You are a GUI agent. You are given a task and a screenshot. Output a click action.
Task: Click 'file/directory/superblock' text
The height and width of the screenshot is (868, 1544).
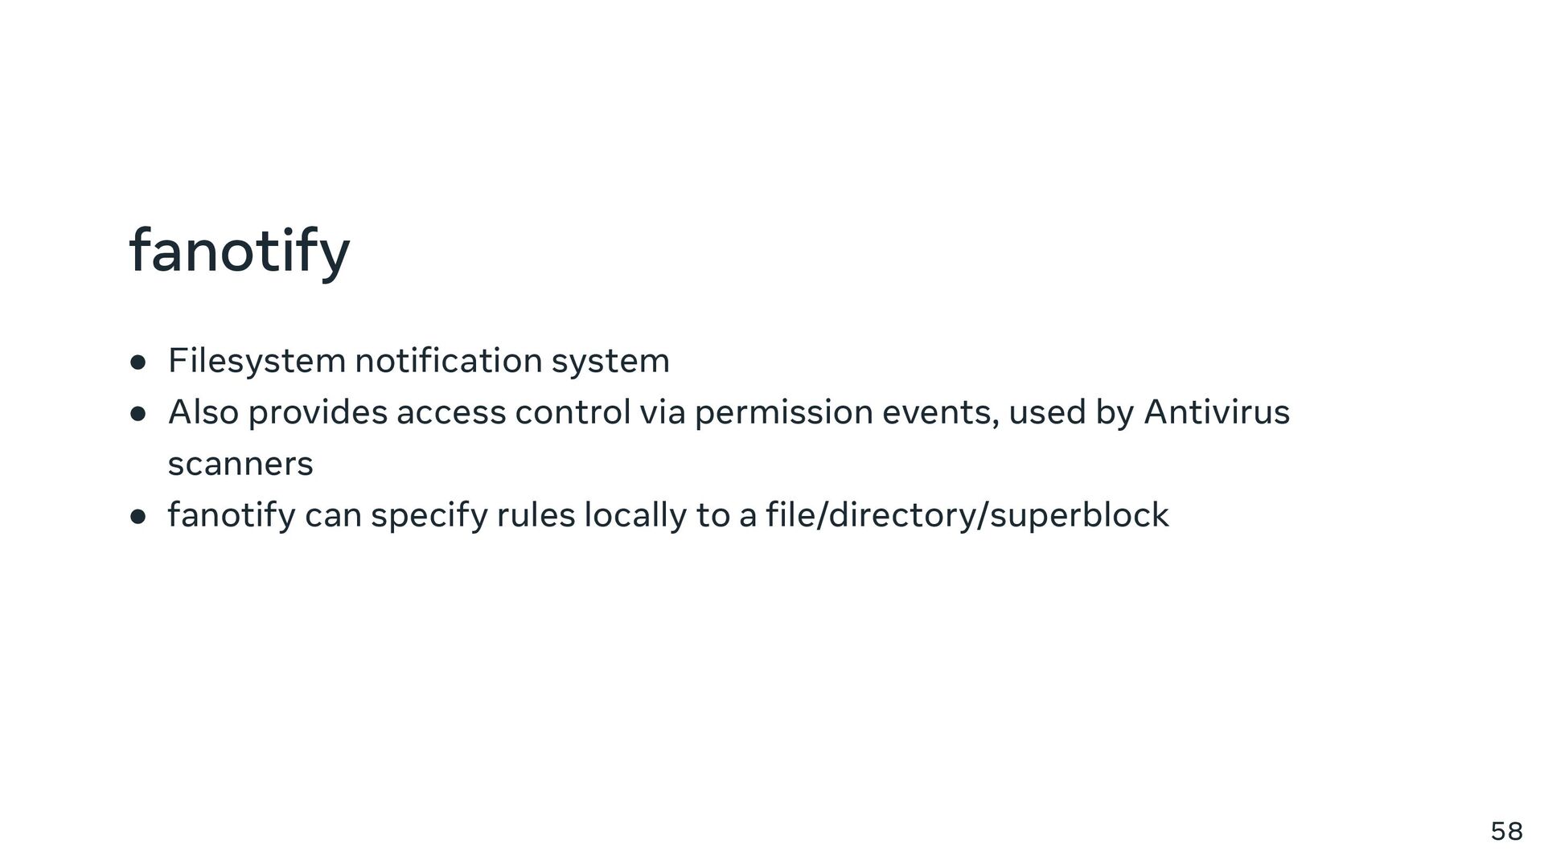[x=967, y=515]
